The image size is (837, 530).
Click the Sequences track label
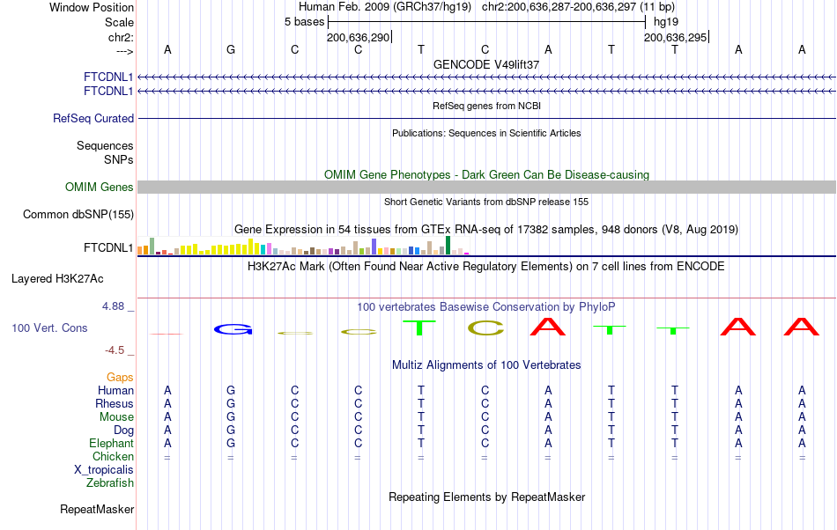point(105,145)
